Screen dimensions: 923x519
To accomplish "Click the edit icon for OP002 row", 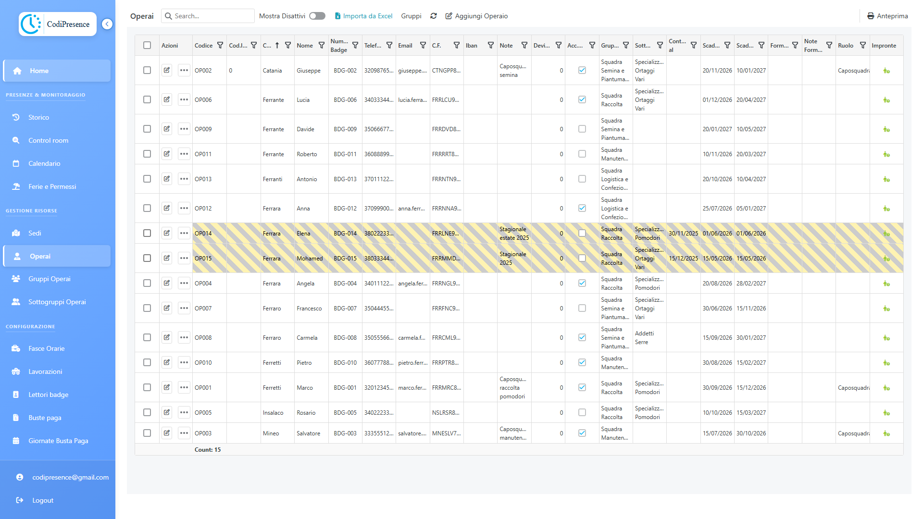I will pos(167,70).
